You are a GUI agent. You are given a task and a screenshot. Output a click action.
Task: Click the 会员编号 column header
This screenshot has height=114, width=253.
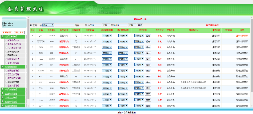pos(52,30)
